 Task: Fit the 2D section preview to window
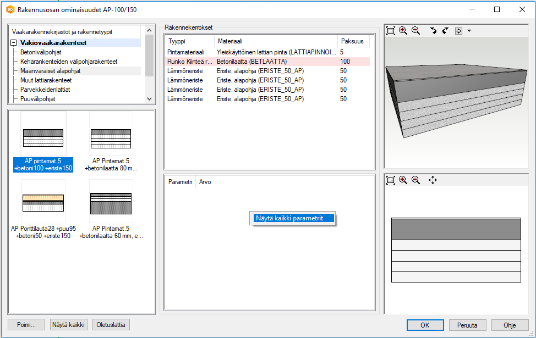(x=391, y=180)
